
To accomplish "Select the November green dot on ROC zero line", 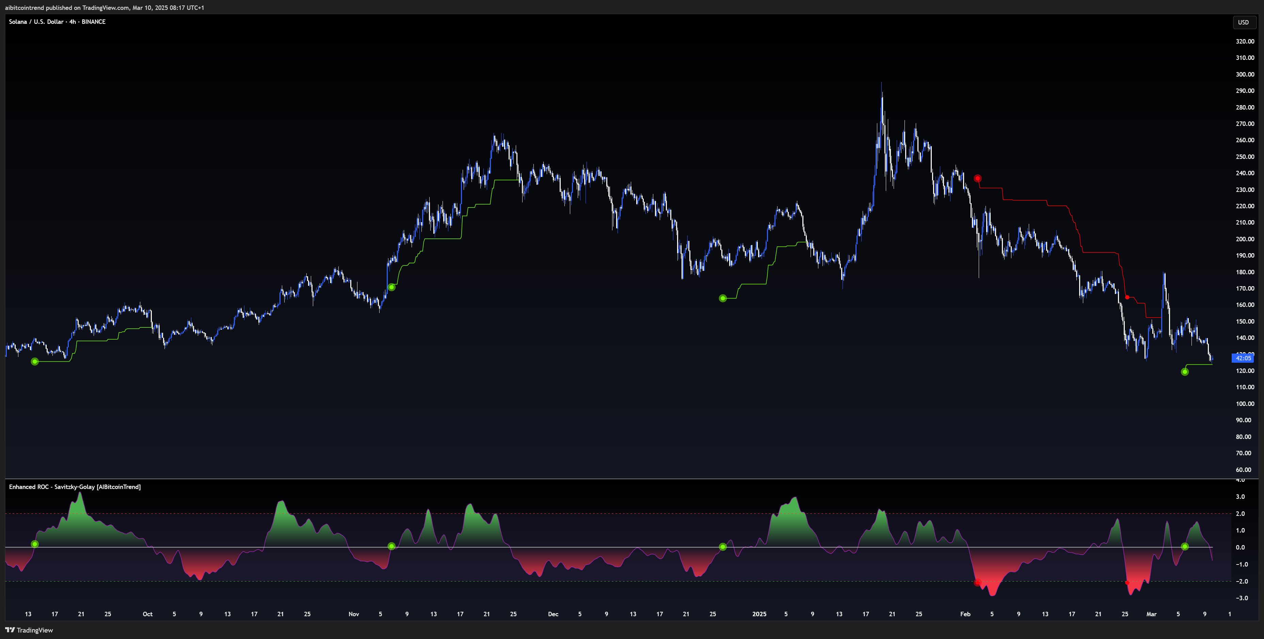I will [391, 546].
